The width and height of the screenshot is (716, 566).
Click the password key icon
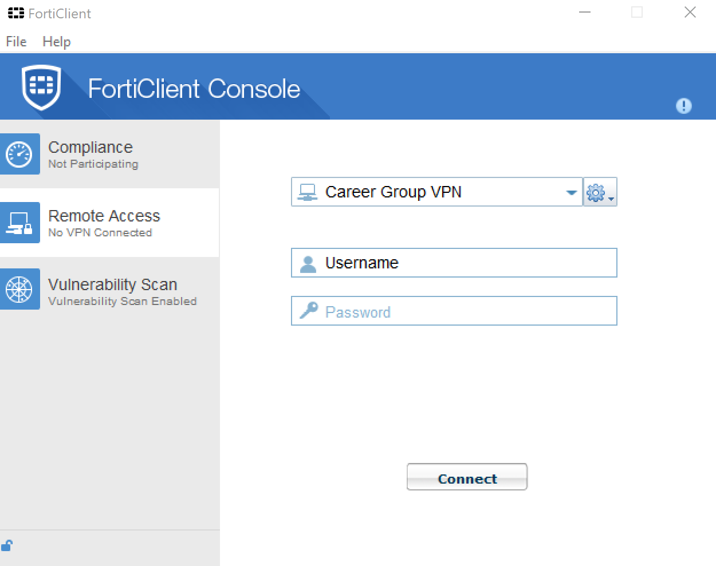[309, 311]
